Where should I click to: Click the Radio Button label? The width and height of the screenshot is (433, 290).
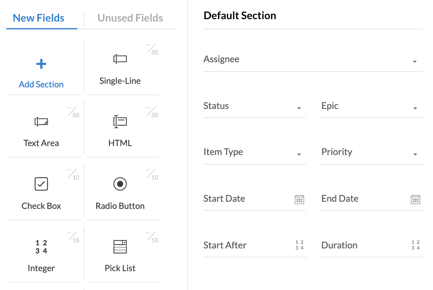coord(120,206)
